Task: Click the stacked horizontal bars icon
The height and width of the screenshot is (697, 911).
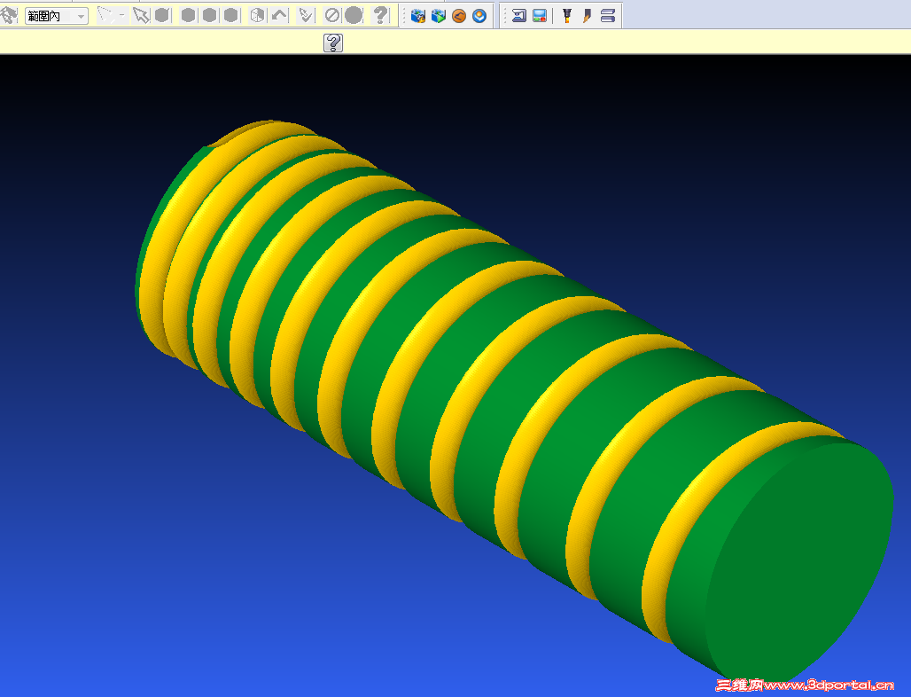Action: pyautogui.click(x=608, y=16)
